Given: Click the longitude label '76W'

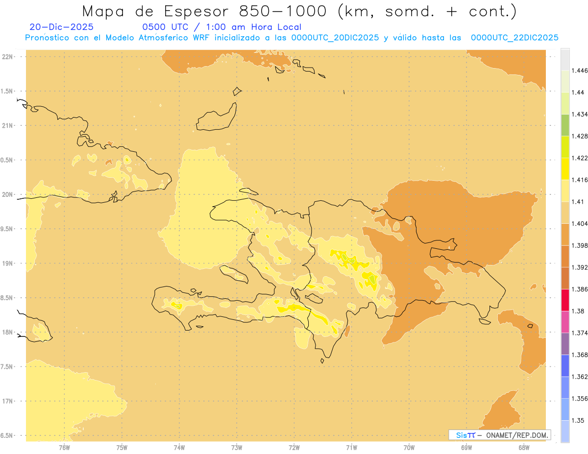Looking at the screenshot, I should [x=64, y=447].
